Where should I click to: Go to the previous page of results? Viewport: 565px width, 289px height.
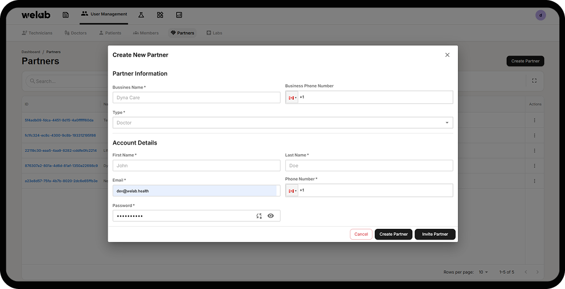click(x=526, y=272)
